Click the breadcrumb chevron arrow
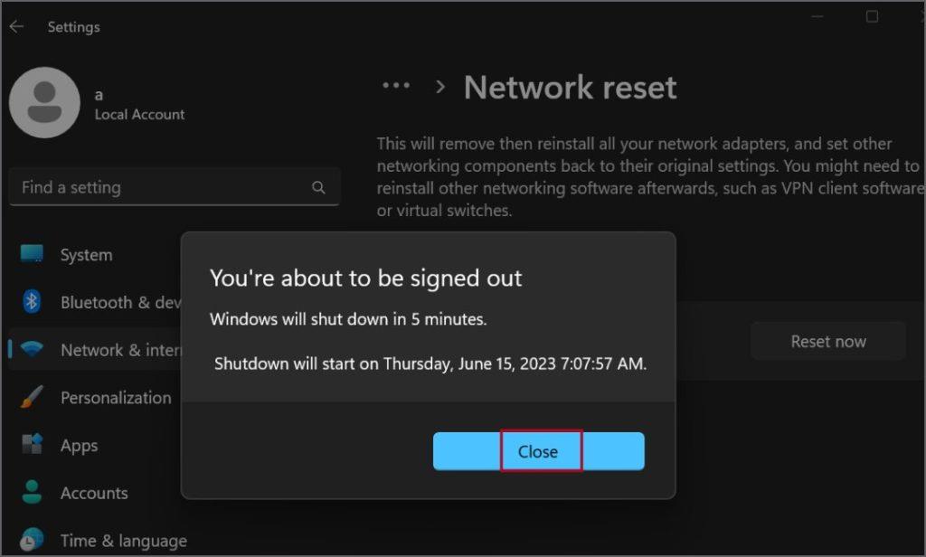 [x=440, y=88]
